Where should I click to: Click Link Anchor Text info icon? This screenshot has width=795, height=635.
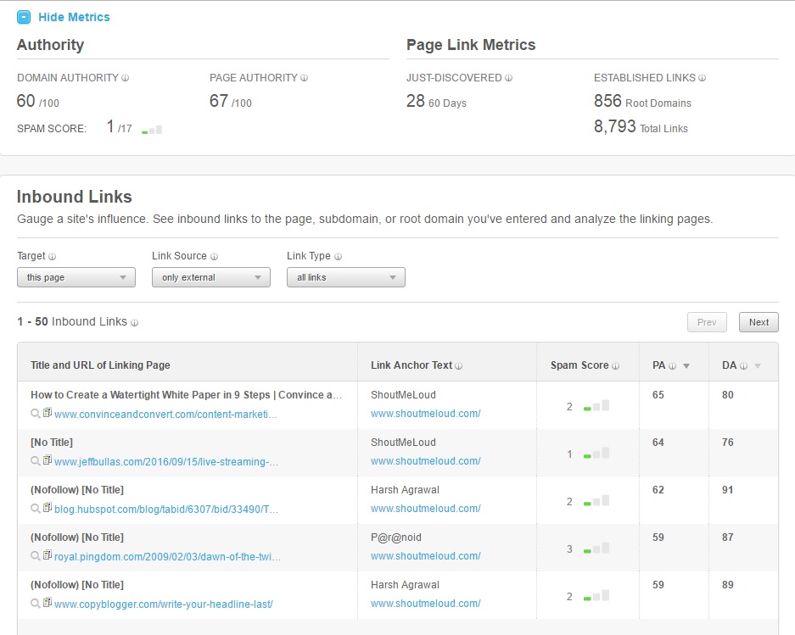tap(458, 366)
